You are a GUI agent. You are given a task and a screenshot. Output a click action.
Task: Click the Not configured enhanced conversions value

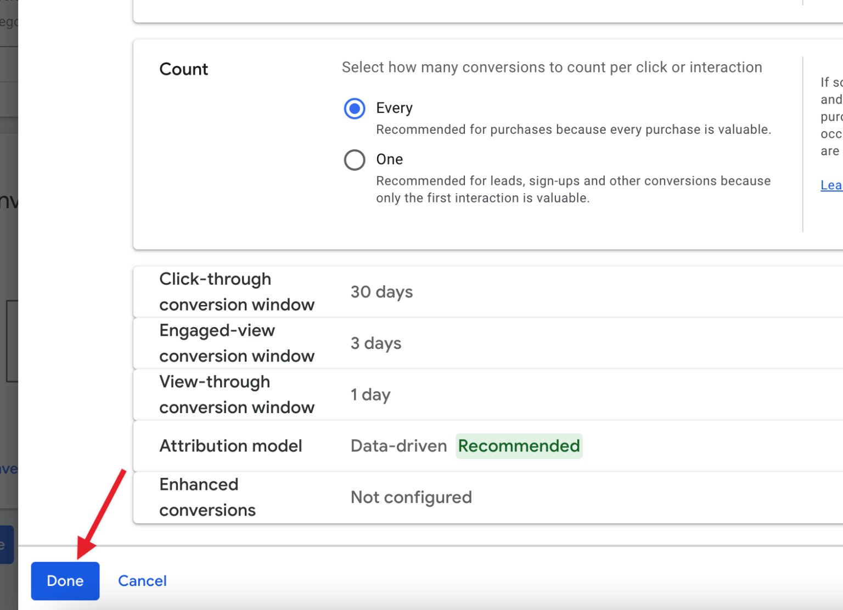click(411, 497)
